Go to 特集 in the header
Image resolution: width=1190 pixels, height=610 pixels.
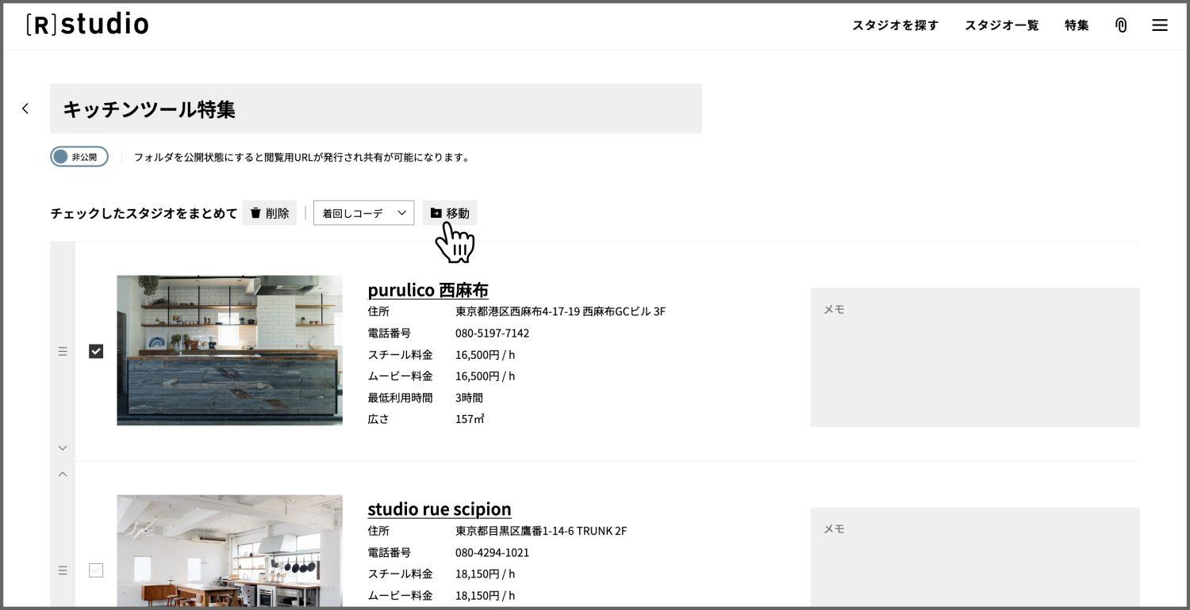(x=1077, y=25)
